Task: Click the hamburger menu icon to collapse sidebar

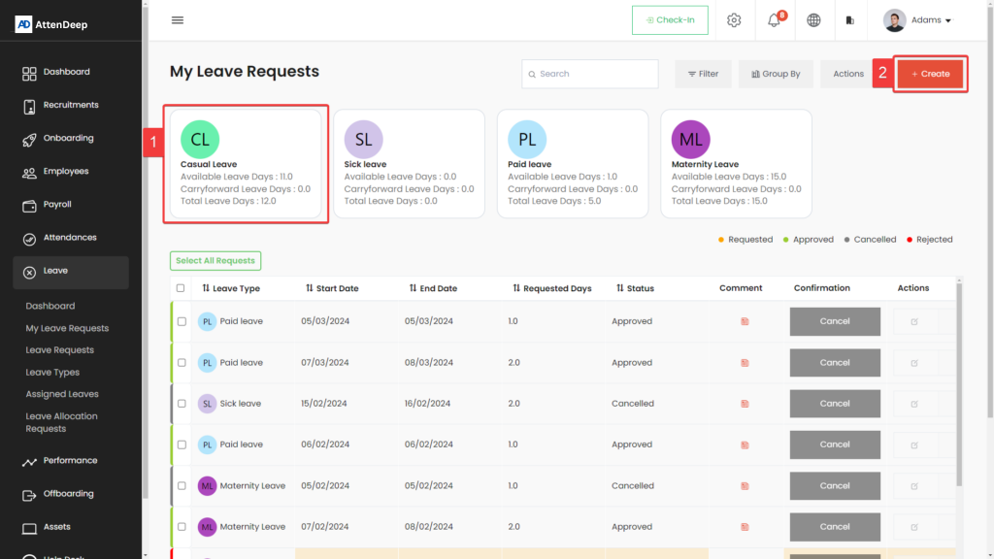Action: click(x=177, y=20)
